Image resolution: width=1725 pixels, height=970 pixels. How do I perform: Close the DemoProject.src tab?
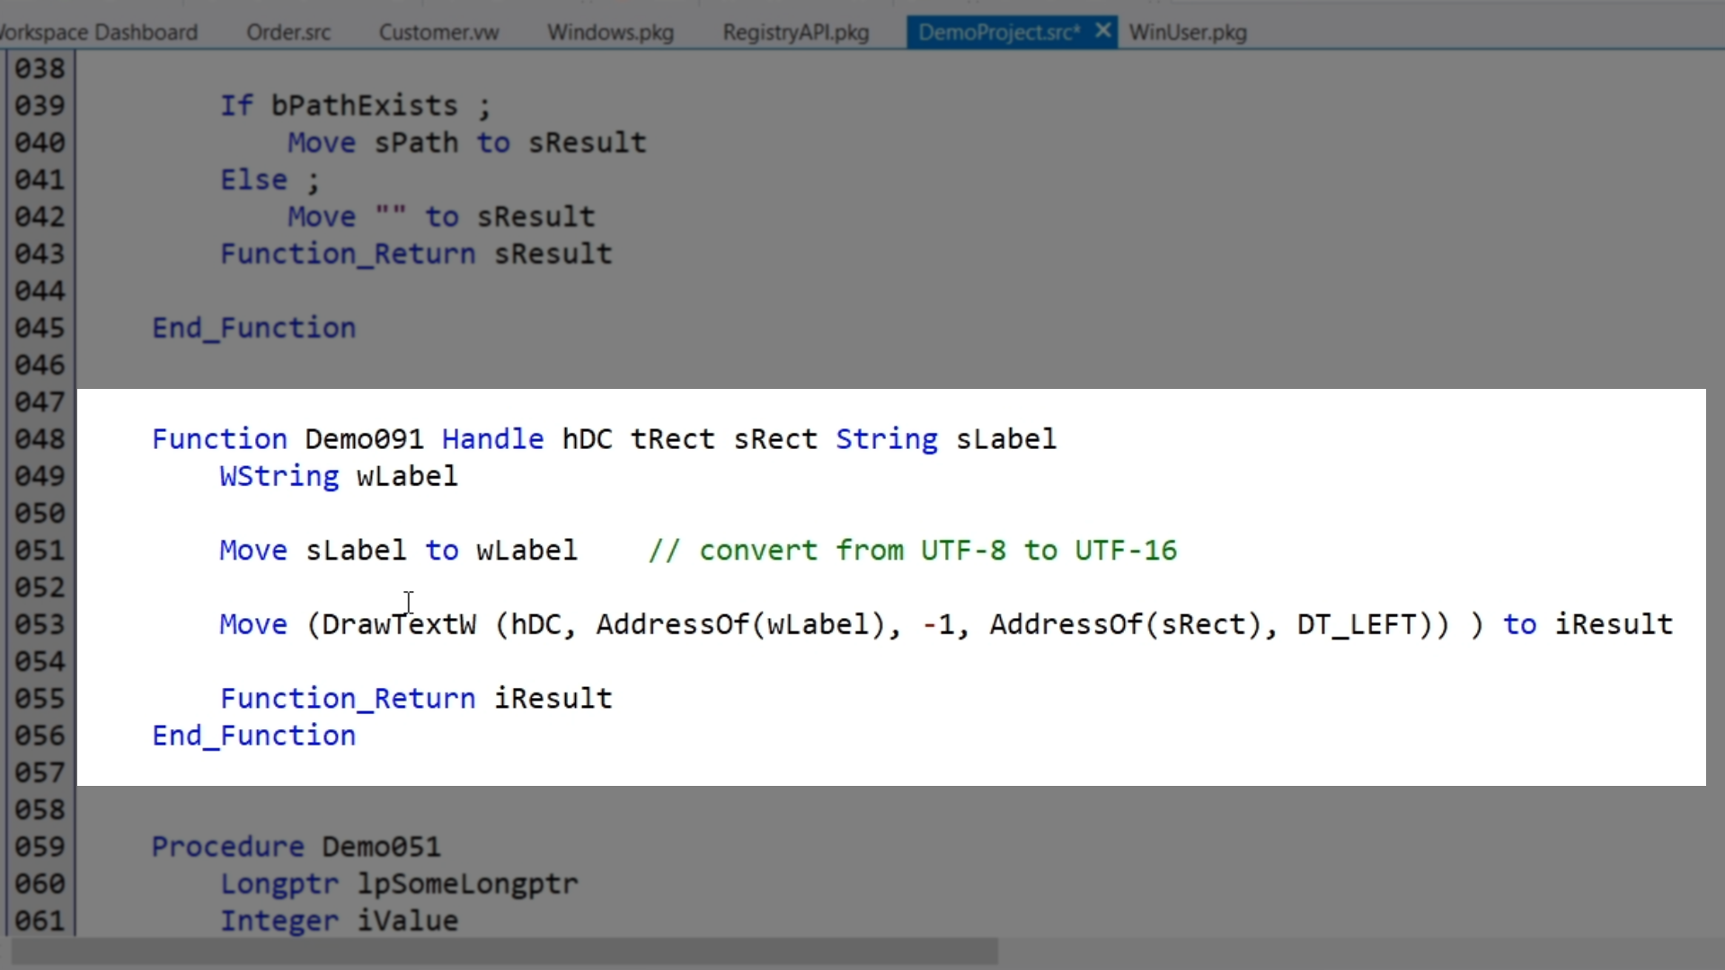click(x=1103, y=31)
